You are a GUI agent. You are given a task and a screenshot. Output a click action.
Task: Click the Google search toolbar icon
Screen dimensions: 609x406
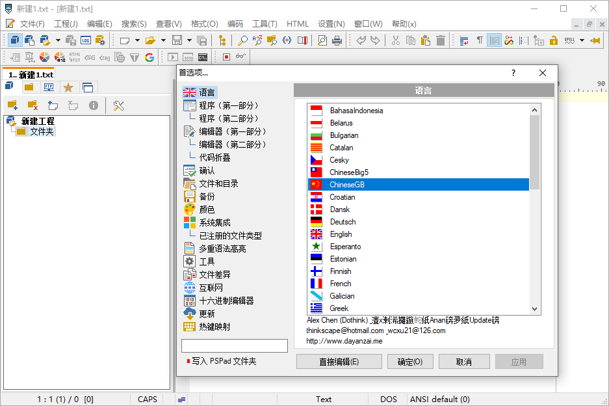pyautogui.click(x=149, y=57)
